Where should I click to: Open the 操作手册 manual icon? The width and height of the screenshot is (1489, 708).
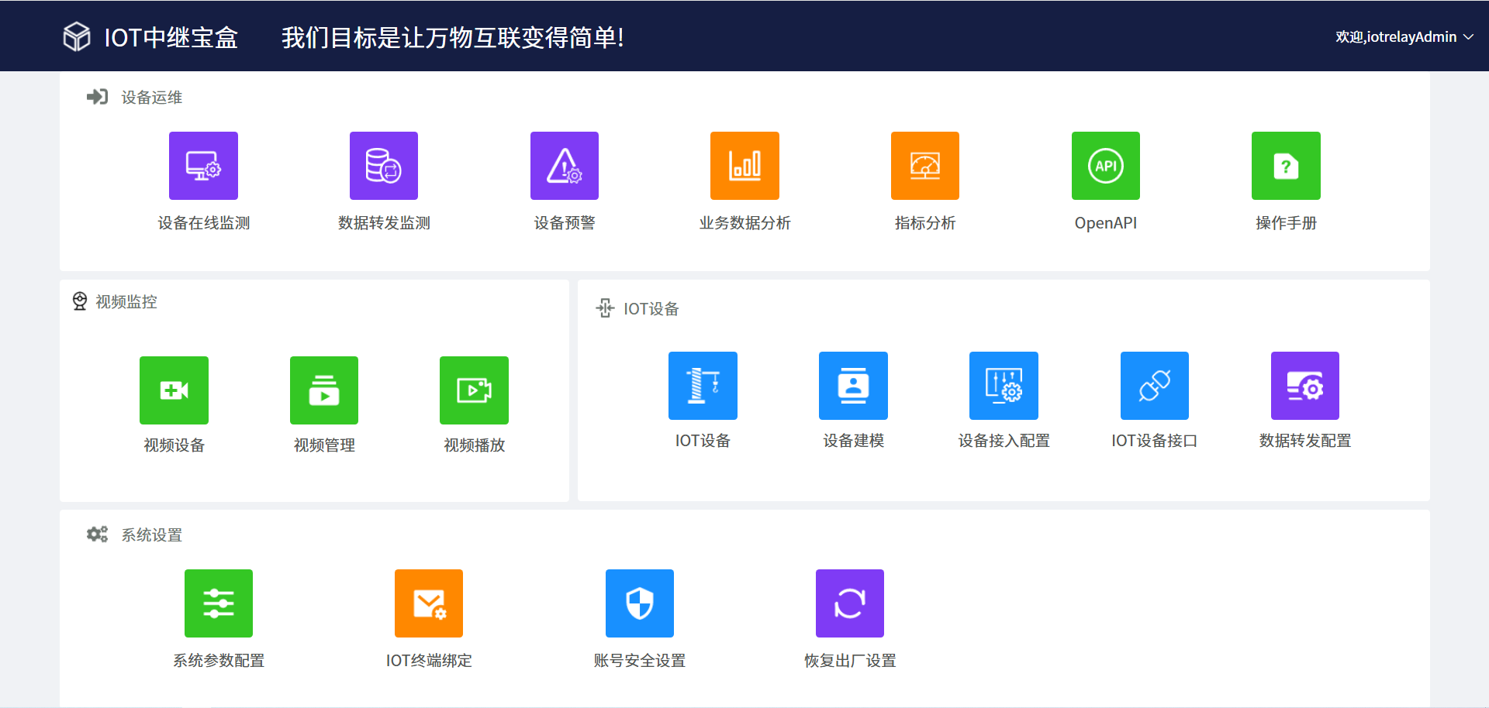point(1286,166)
